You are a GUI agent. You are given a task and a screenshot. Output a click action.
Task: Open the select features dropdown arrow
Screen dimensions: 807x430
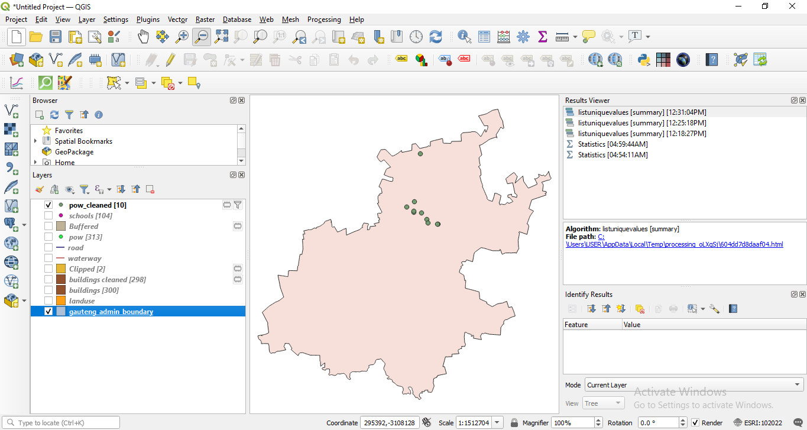pos(127,83)
